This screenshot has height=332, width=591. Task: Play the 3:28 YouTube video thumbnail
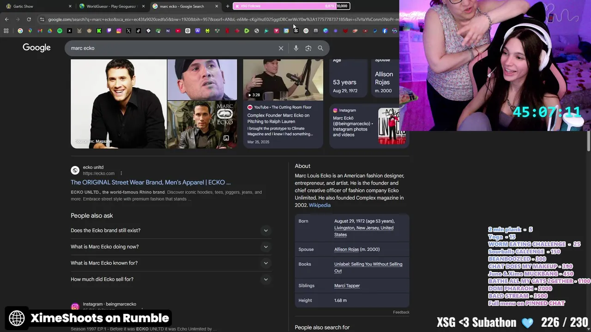[283, 80]
